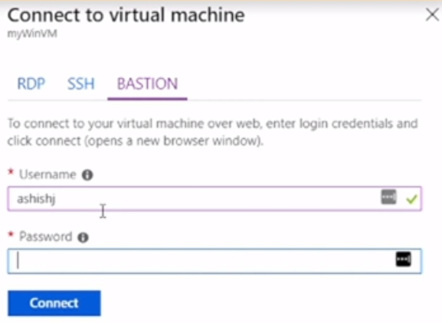Select the BASTION tab
442x323 pixels.
click(x=147, y=84)
